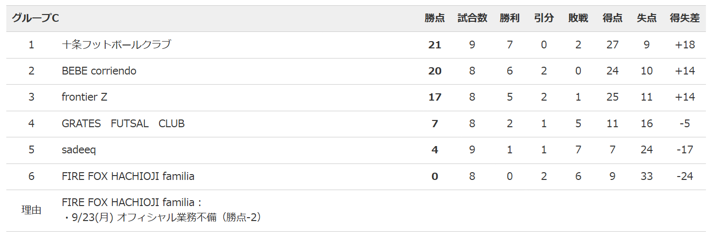Click the グループC table heading

click(x=35, y=18)
